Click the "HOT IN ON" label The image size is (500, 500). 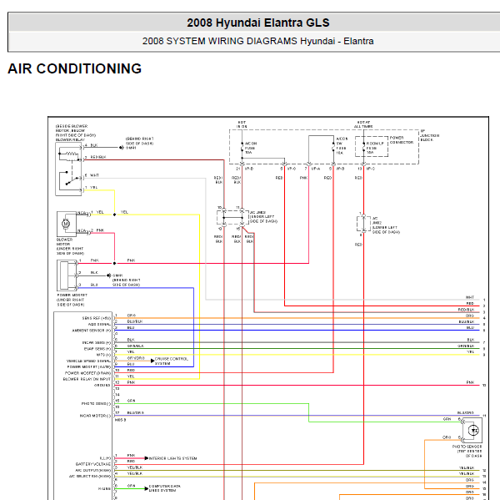pyautogui.click(x=242, y=124)
